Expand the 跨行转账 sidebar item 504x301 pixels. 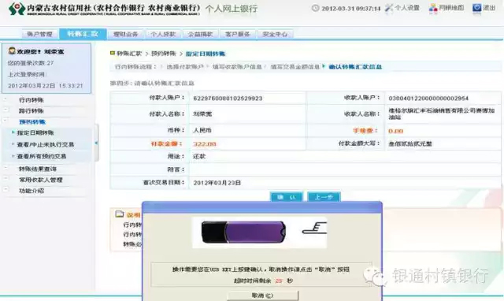point(31,111)
